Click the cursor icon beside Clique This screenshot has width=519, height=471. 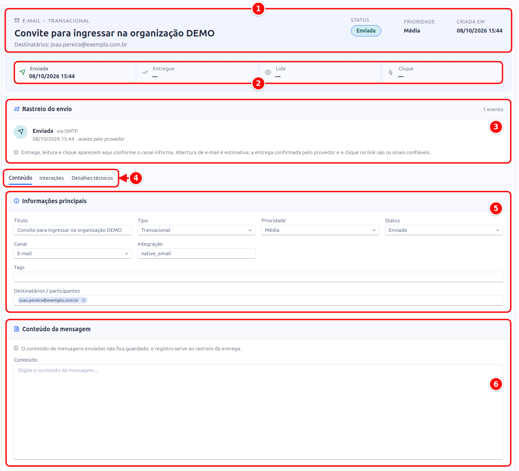[391, 72]
